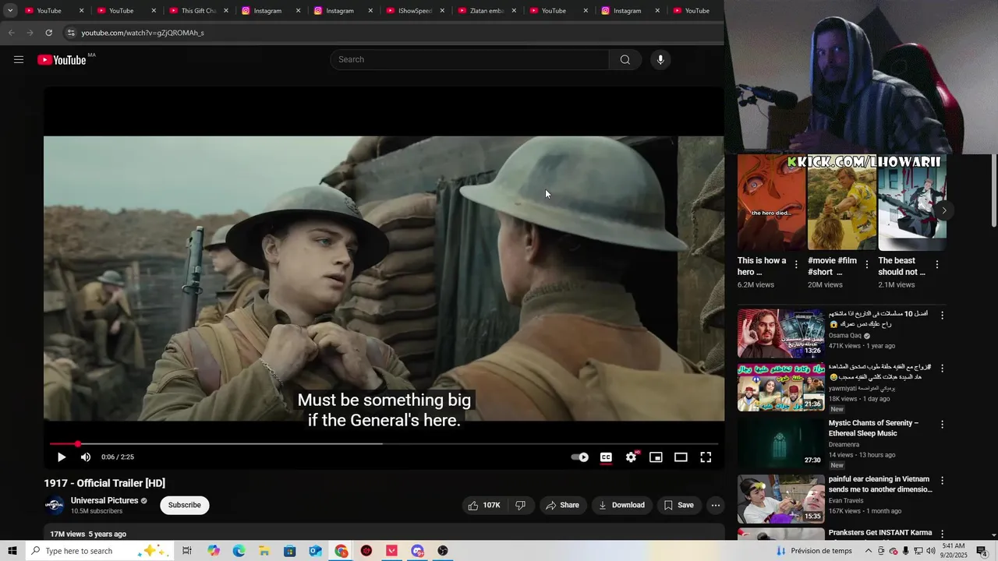Open the notification center icon
Viewport: 998px width, 561px height.
click(x=982, y=551)
